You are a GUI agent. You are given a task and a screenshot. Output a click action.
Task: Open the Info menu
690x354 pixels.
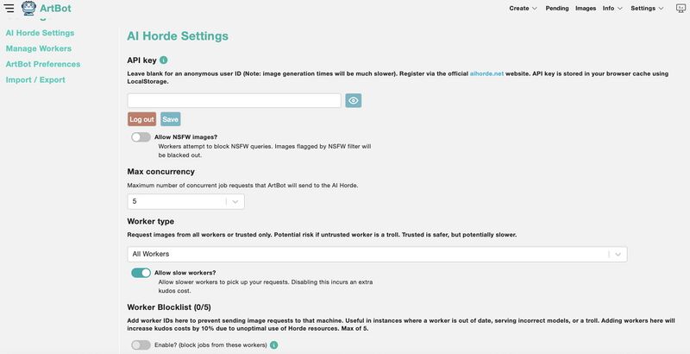[x=612, y=8]
